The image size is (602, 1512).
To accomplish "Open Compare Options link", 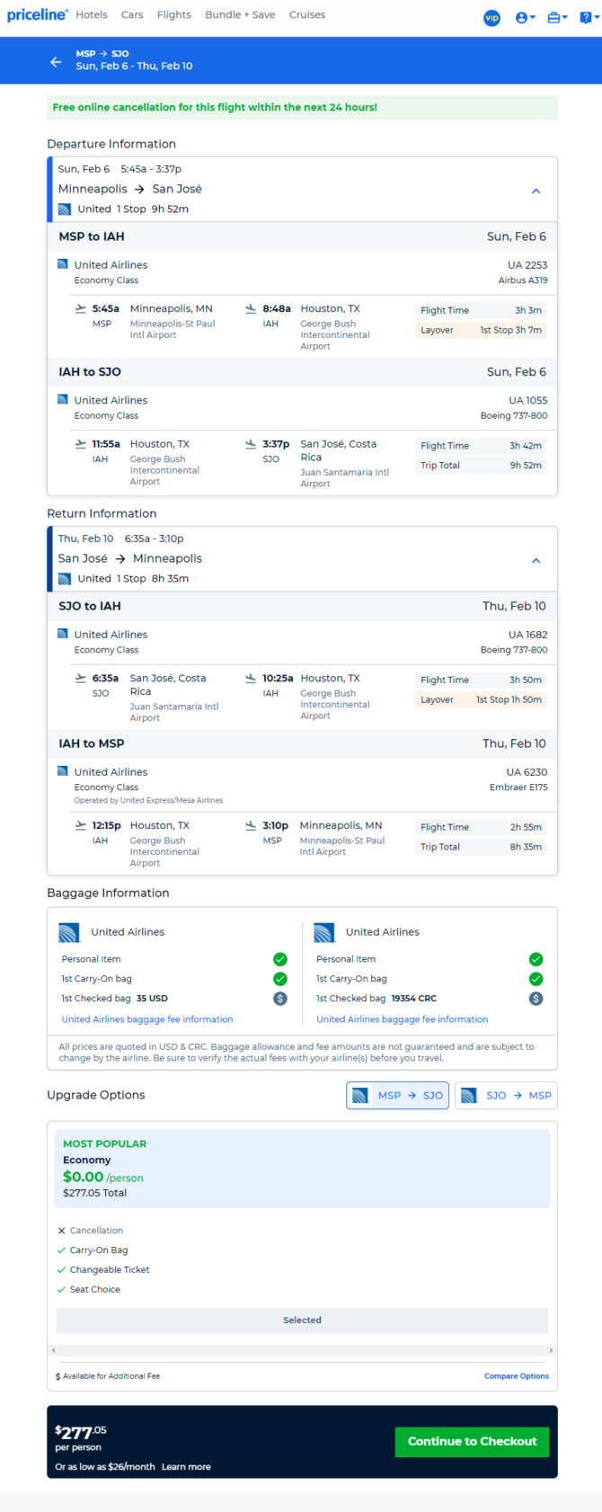I will [517, 1376].
